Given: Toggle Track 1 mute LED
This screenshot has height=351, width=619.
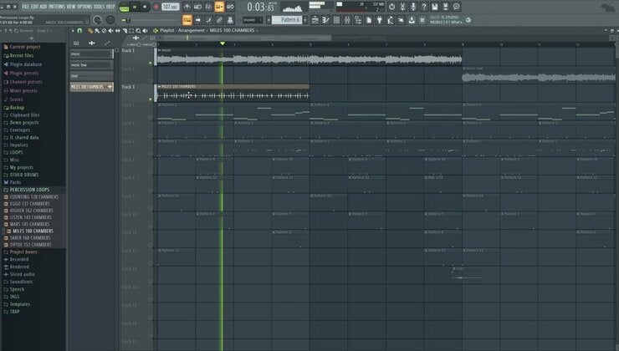Looking at the screenshot, I should 151,62.
